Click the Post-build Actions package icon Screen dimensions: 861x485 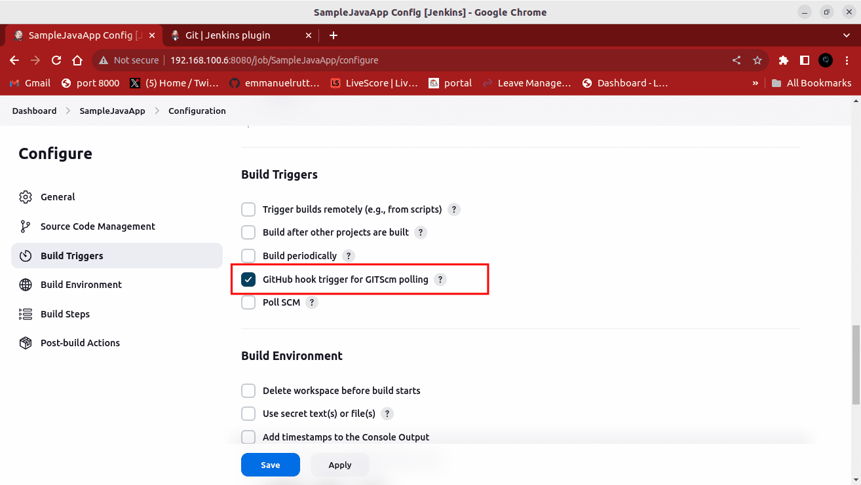pyautogui.click(x=26, y=343)
